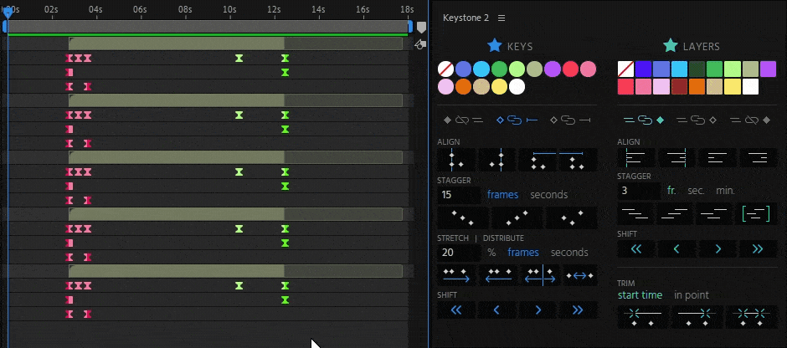Enable linked keys to layer in-point mode

[x=517, y=120]
